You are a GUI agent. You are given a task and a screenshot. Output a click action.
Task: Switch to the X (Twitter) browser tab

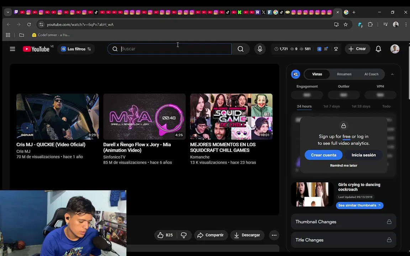pyautogui.click(x=264, y=12)
